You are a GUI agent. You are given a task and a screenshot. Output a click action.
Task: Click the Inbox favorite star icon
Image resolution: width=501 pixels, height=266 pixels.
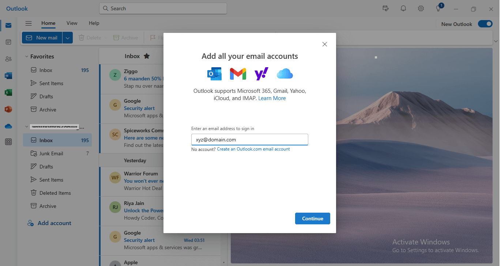[x=147, y=56]
